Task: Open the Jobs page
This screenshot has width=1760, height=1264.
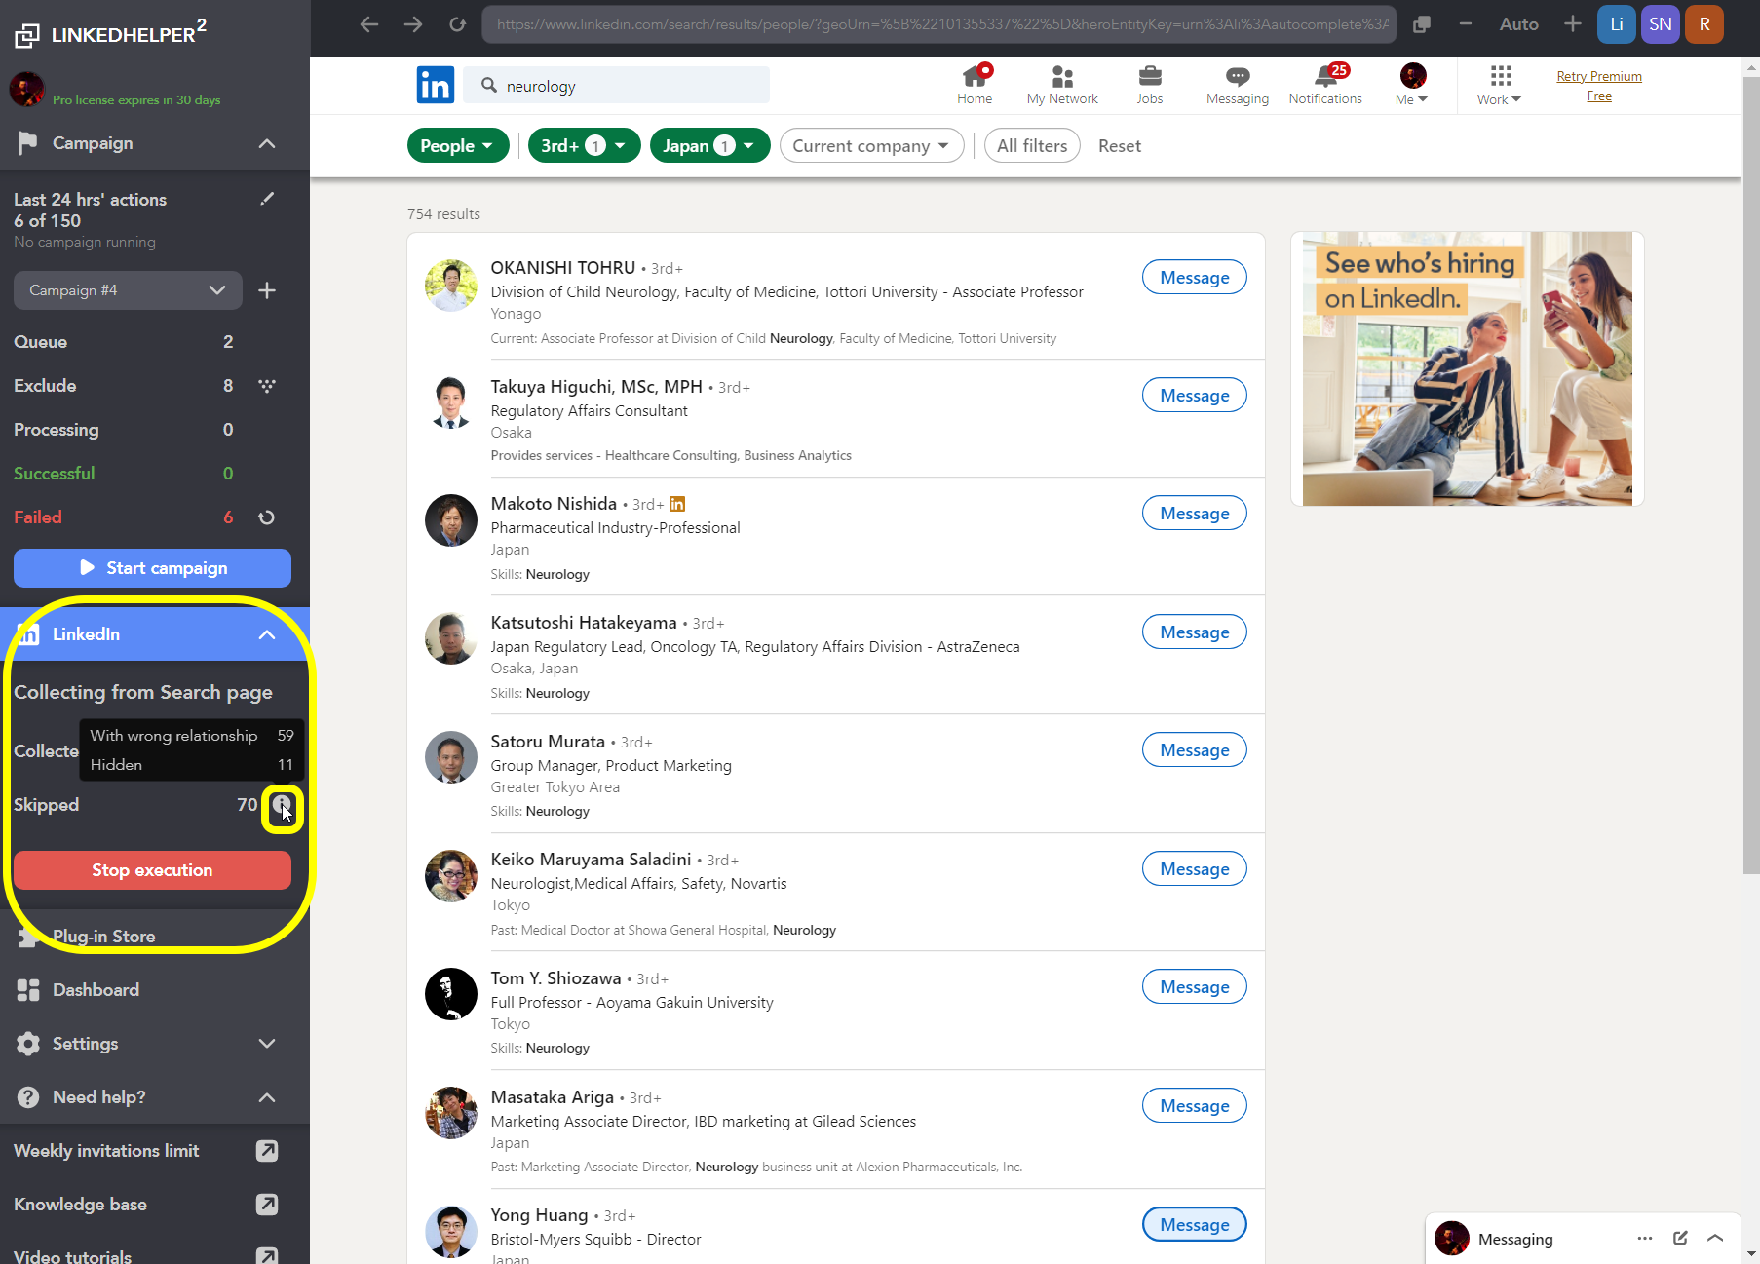Action: [x=1150, y=85]
